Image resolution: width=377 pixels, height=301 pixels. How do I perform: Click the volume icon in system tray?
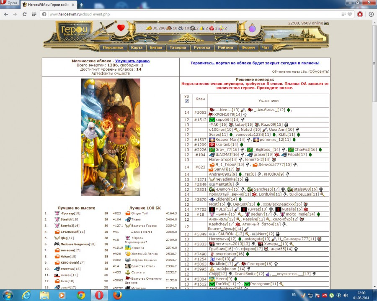pos(346,295)
